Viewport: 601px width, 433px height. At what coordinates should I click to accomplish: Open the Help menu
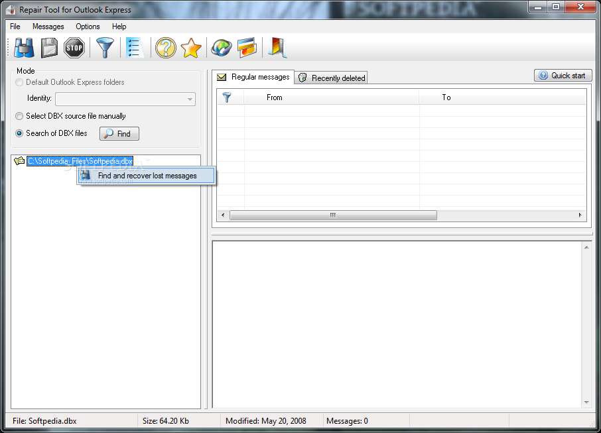point(119,27)
